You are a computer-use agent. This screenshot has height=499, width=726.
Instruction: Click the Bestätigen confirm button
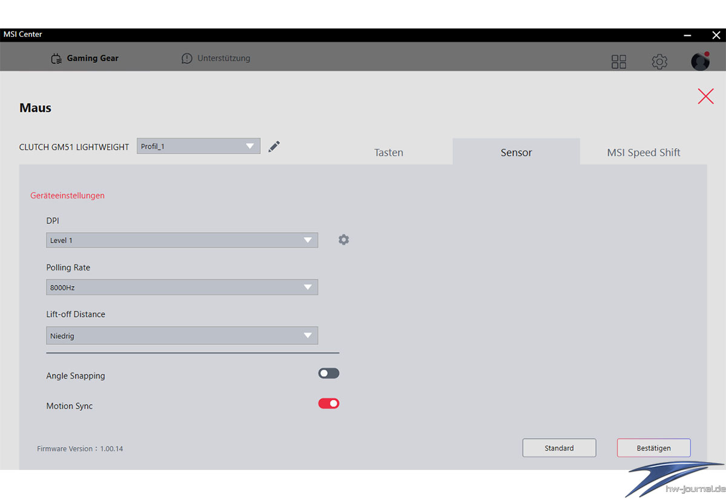tap(653, 448)
